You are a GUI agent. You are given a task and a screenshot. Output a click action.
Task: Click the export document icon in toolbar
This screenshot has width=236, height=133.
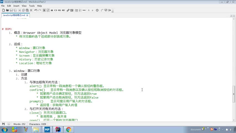tap(110, 10)
